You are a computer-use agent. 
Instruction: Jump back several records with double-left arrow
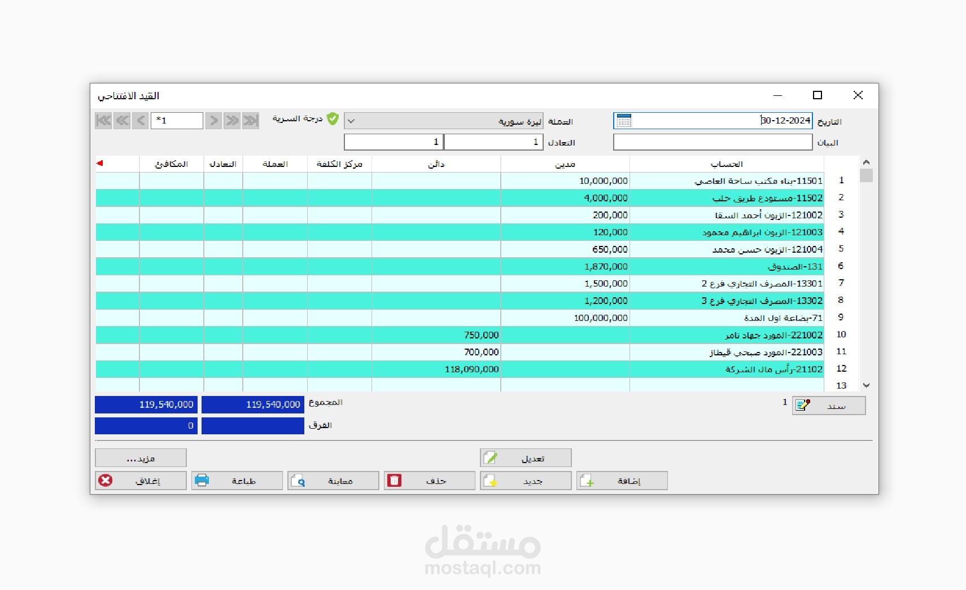[x=122, y=120]
